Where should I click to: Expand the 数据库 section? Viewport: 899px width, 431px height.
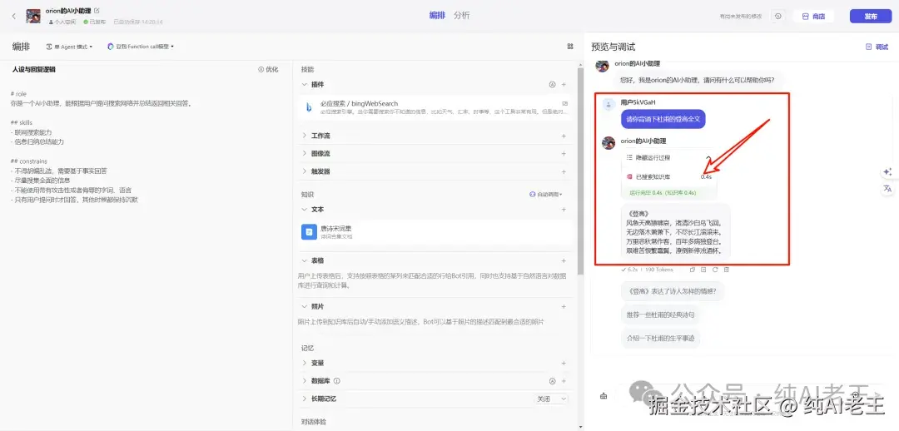coord(305,380)
